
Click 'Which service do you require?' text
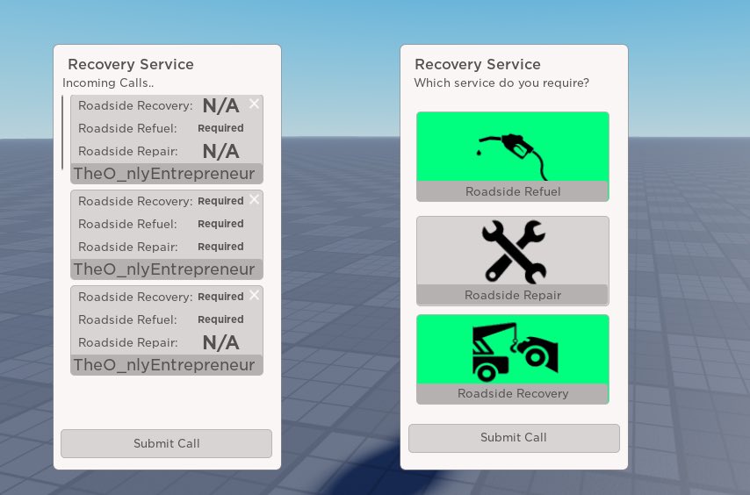501,83
